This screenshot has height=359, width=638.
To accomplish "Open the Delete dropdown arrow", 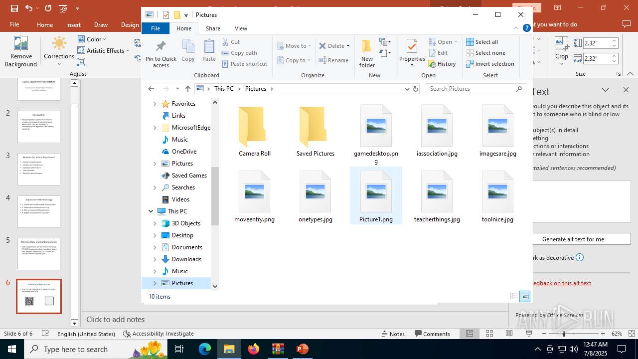I will pyautogui.click(x=348, y=46).
